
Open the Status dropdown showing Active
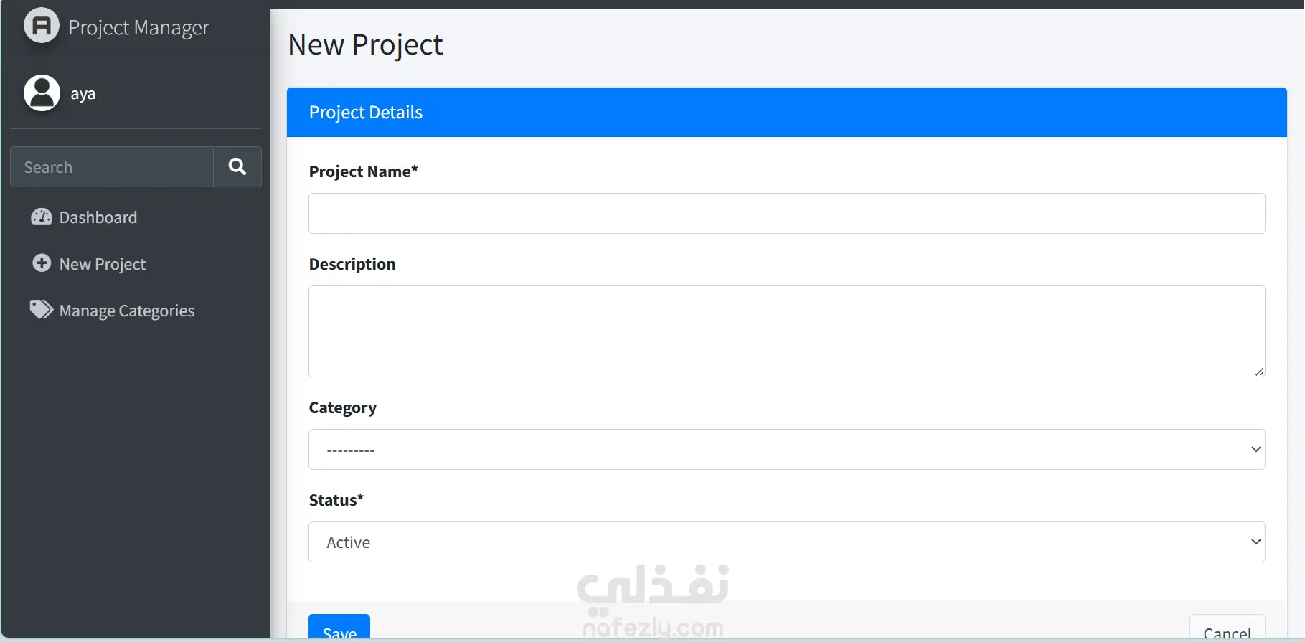pos(786,542)
